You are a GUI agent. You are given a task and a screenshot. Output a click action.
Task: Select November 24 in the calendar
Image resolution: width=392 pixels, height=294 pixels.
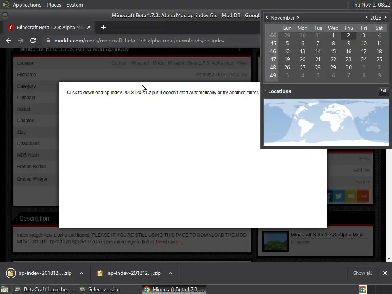364,59
